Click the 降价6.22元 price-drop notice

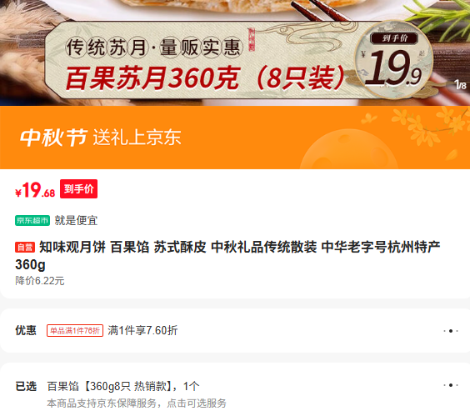40,281
